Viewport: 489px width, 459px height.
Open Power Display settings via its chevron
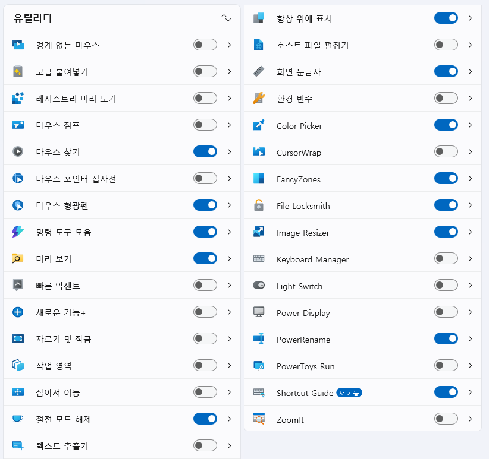pos(471,312)
